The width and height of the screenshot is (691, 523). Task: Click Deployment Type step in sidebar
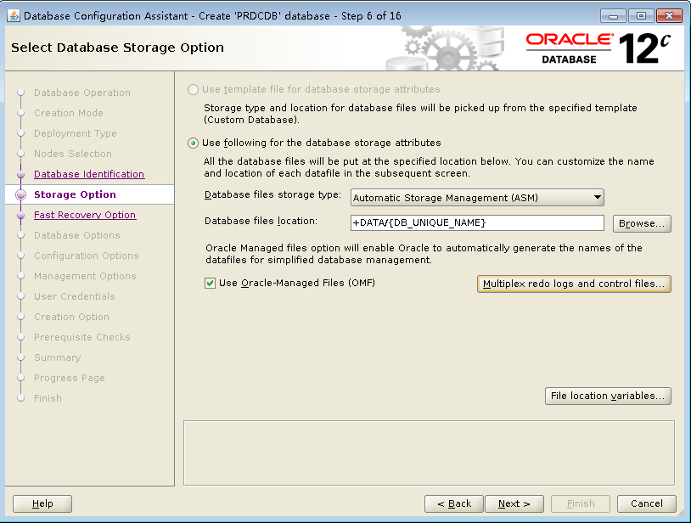[x=76, y=133]
